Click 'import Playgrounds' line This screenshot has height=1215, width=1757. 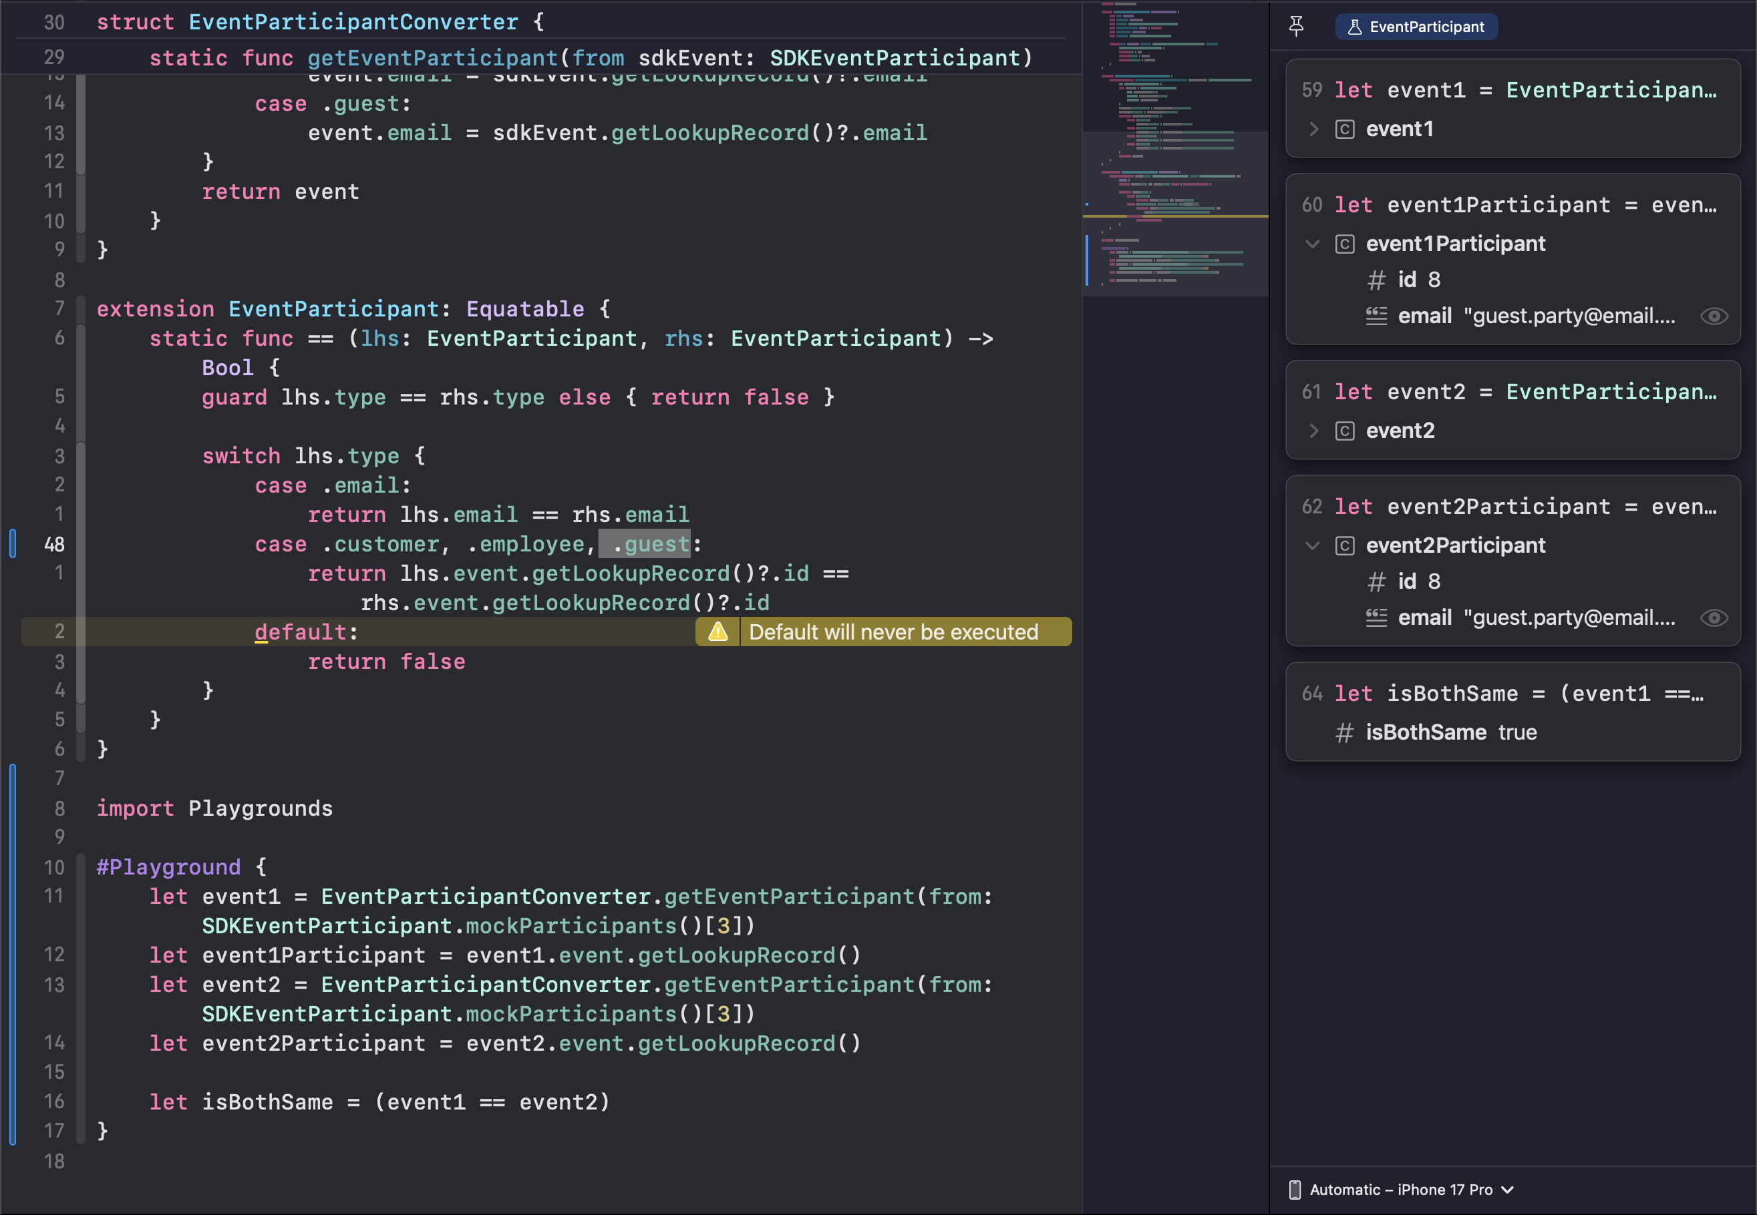coord(214,808)
